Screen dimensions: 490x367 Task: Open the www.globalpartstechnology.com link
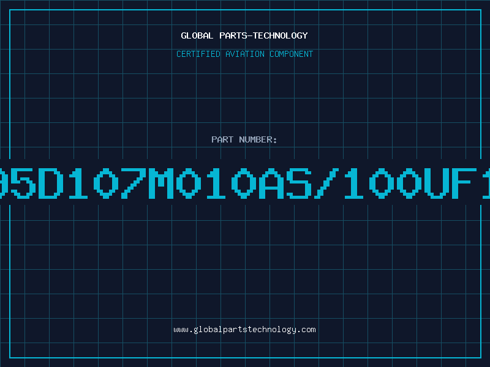[x=244, y=330]
